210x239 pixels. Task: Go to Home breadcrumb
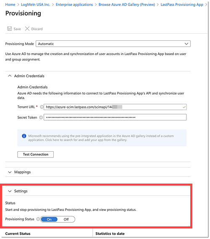[10, 5]
